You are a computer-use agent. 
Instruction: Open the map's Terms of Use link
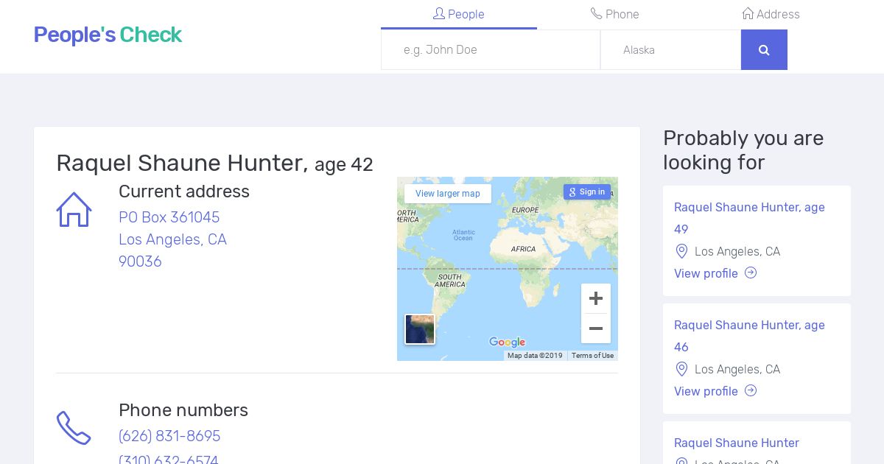coord(592,356)
